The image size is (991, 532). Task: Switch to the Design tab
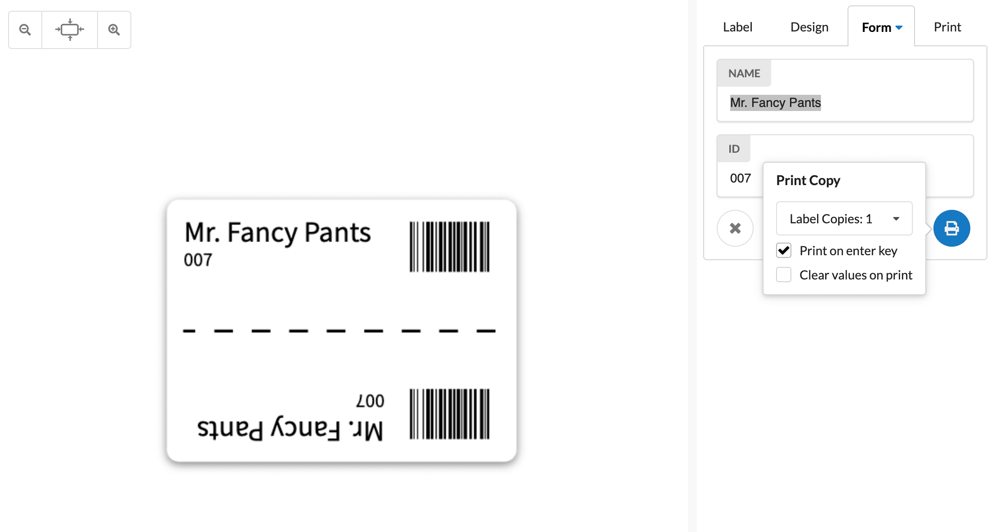tap(809, 27)
